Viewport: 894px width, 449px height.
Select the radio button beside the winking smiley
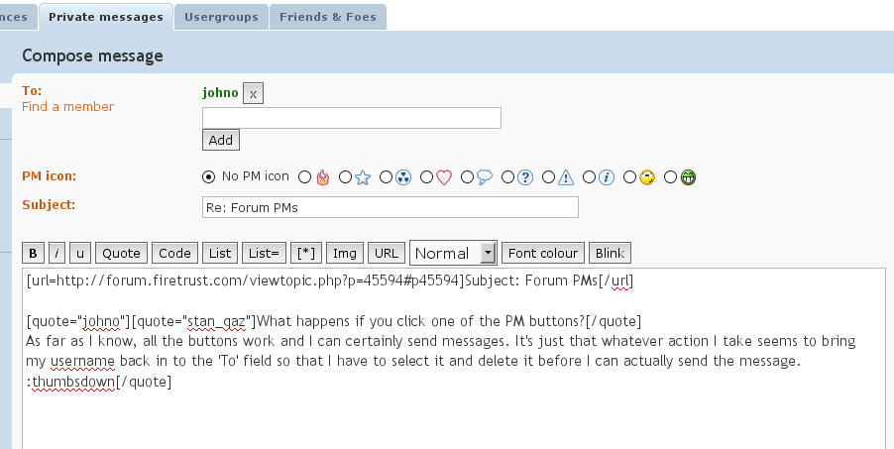[x=629, y=177]
